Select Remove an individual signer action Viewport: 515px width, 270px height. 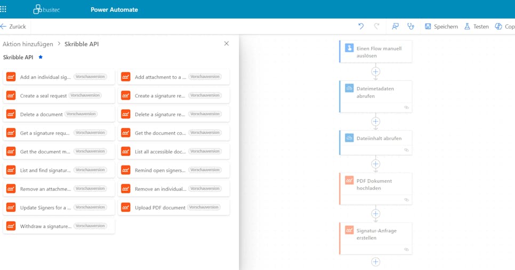coord(174,189)
